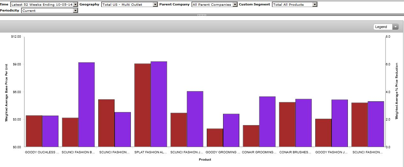Open the Parent Company dropdown

coord(214,4)
